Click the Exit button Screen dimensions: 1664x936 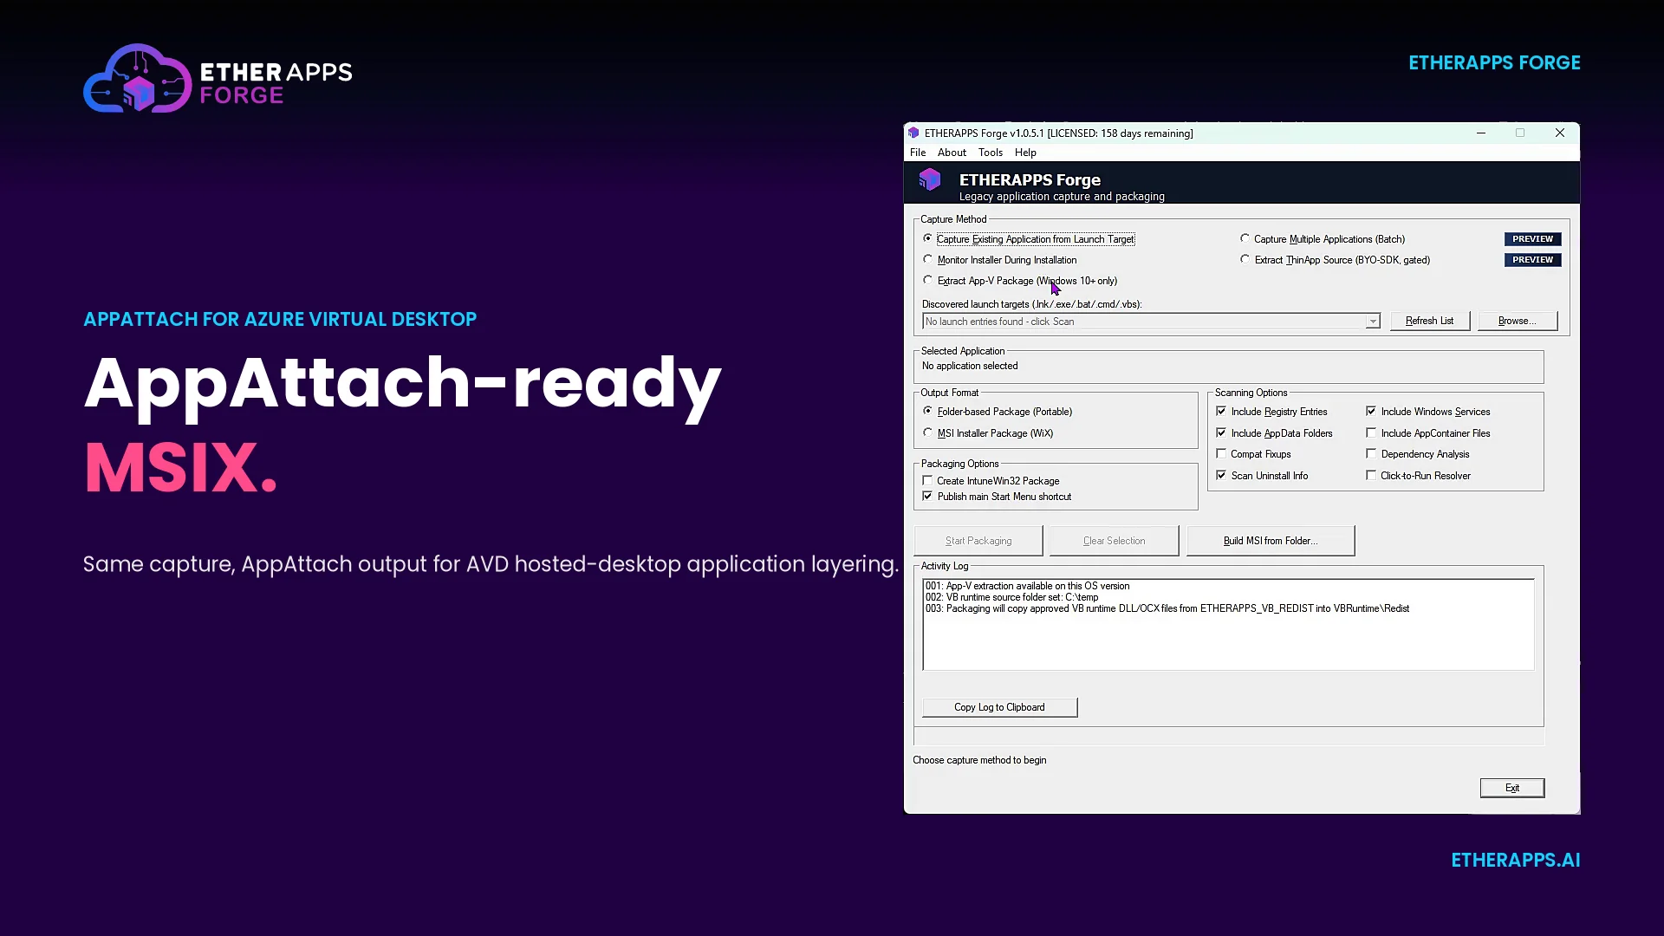coord(1511,788)
